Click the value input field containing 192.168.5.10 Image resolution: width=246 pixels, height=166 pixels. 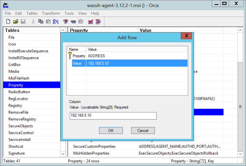(113, 116)
